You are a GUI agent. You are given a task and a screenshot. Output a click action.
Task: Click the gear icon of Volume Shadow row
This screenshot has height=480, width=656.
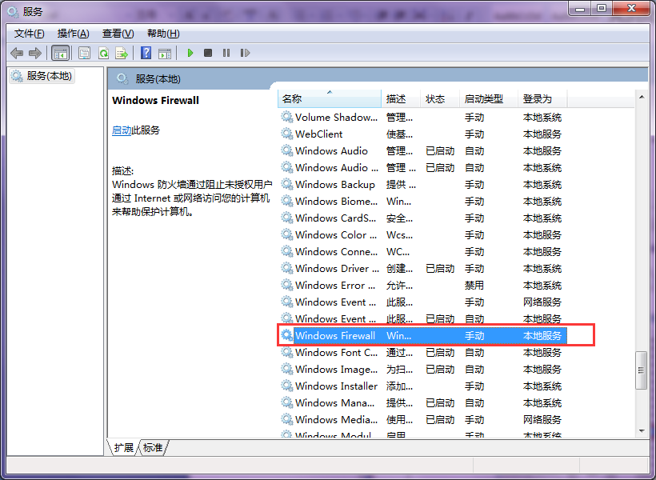tap(286, 117)
